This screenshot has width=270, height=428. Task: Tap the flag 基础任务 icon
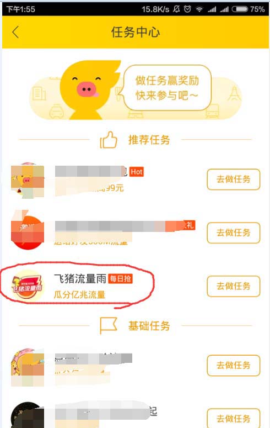coord(109,326)
